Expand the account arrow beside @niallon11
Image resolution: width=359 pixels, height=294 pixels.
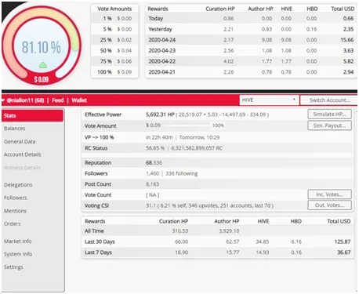3,100
